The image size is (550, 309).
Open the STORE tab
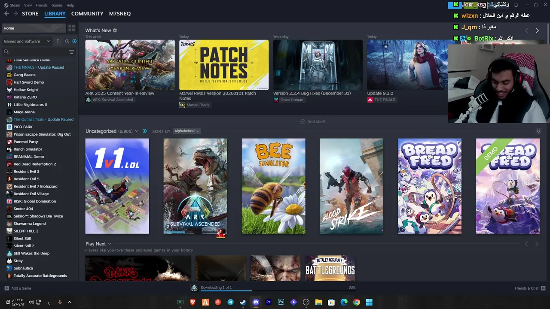[x=30, y=14]
